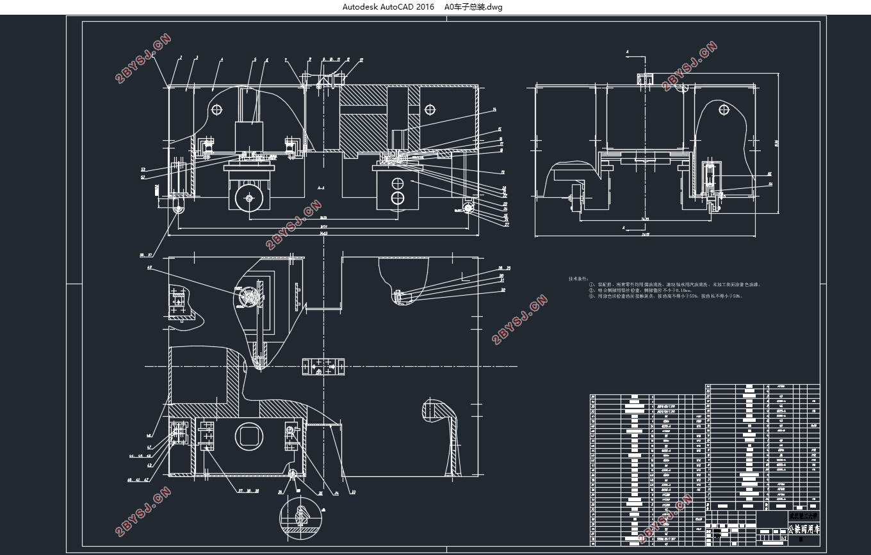The height and width of the screenshot is (555, 871).
Task: Select the "58, 57" part balloon label
Action: click(x=146, y=255)
